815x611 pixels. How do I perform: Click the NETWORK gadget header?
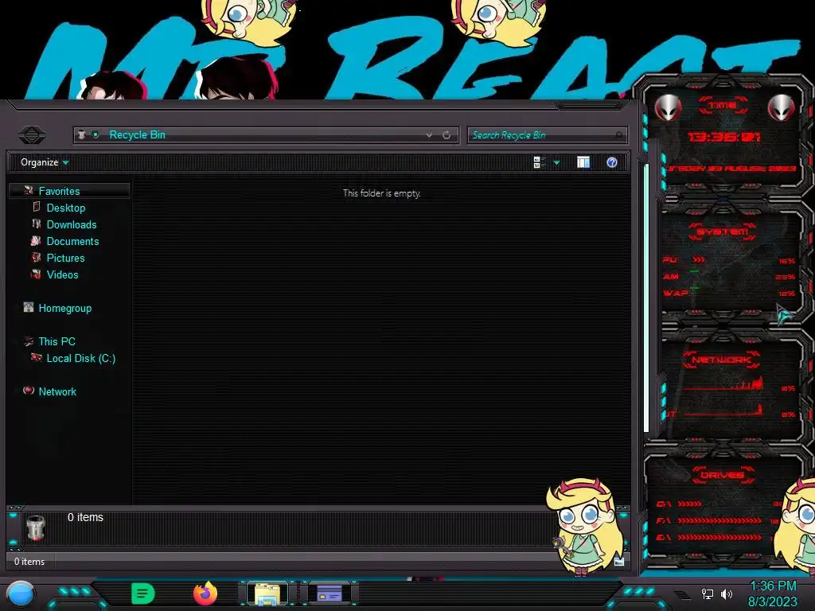tap(722, 360)
